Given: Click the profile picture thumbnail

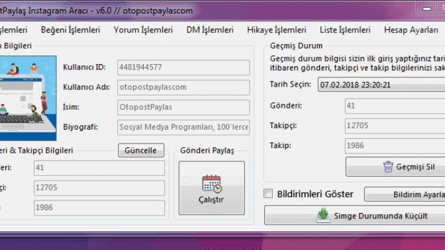Looking at the screenshot, I should 28,98.
